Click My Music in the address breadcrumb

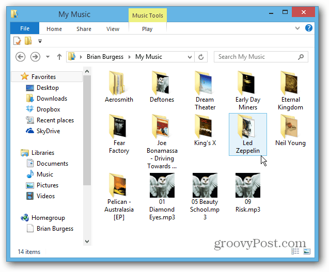[149, 57]
